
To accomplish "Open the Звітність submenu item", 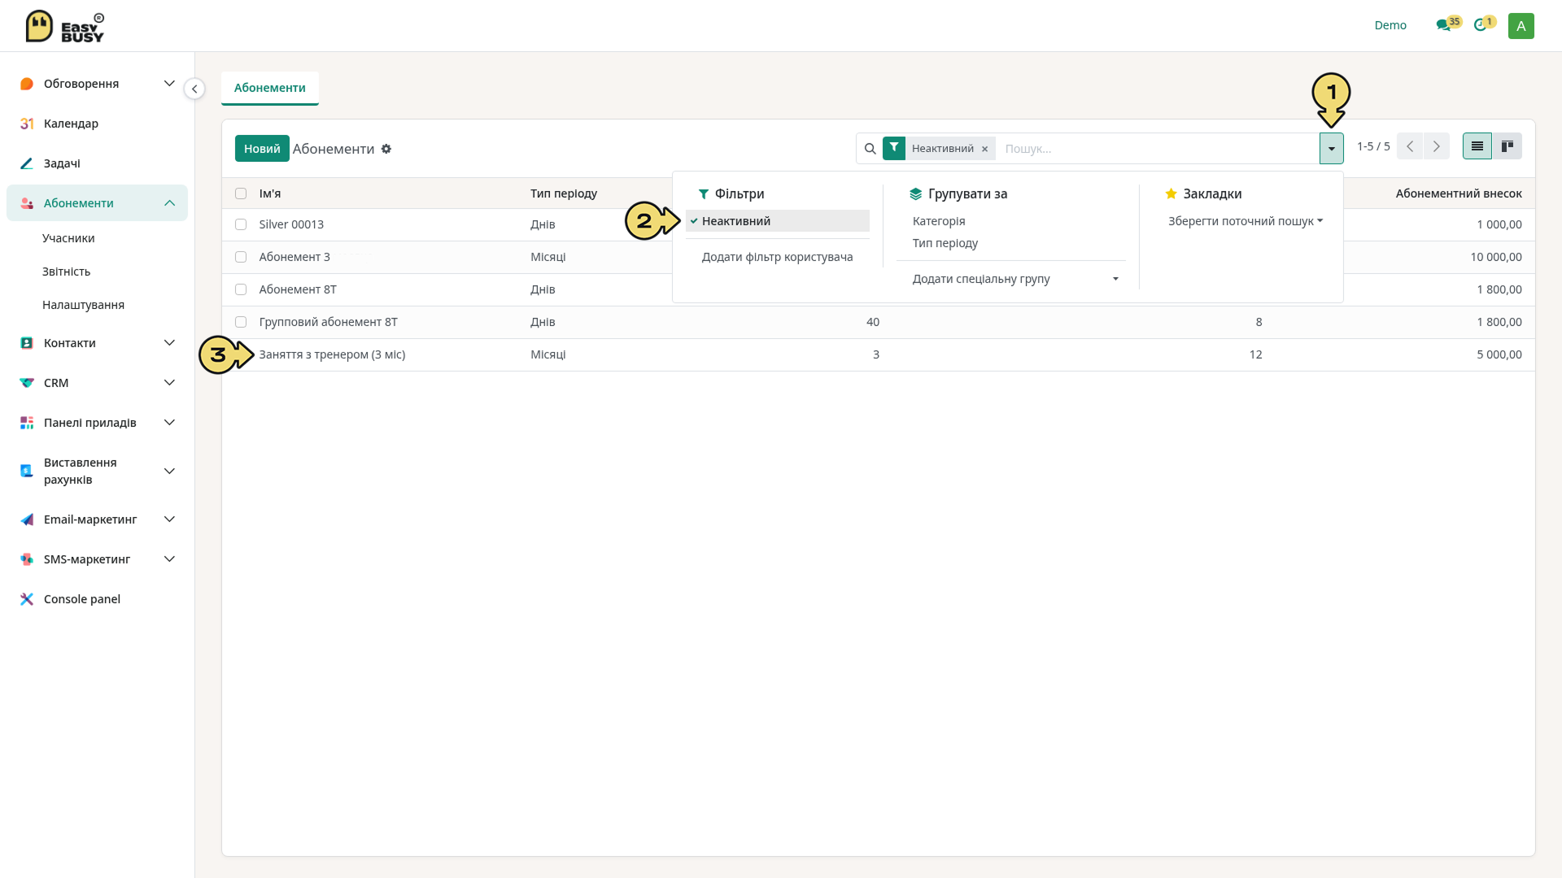I will (x=66, y=272).
